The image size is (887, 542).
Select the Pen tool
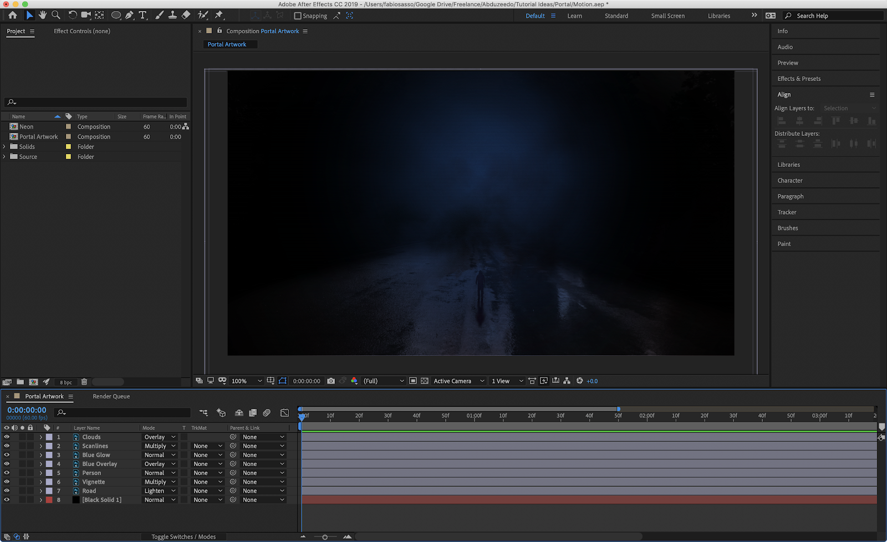pos(129,16)
